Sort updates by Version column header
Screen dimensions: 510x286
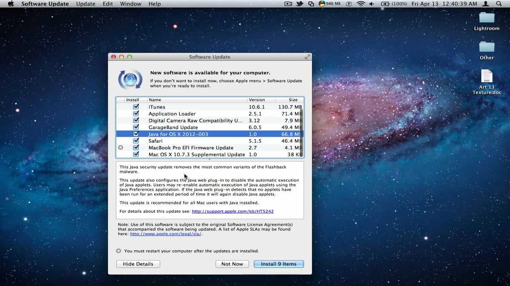pyautogui.click(x=261, y=100)
